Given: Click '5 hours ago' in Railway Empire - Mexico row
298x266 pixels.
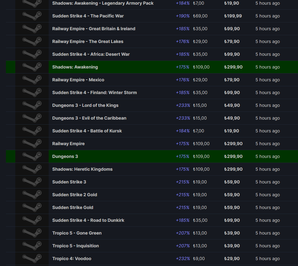Looking at the screenshot, I should click(x=268, y=80).
